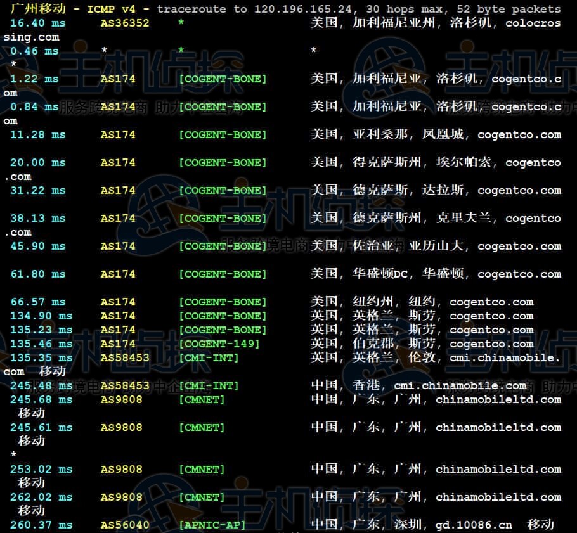The width and height of the screenshot is (577, 533).
Task: Click the 260.37 ms latency value
Action: pos(41,525)
